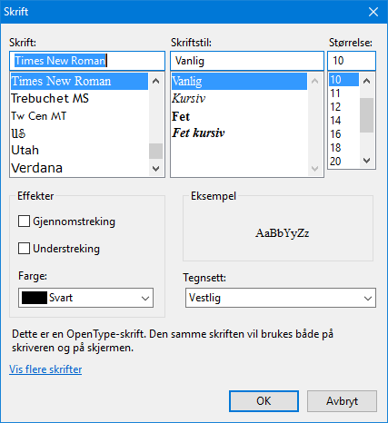This screenshot has height=423, width=388.
Task: Open the Tegnsett dropdown showing Vestlig
Action: click(x=281, y=298)
